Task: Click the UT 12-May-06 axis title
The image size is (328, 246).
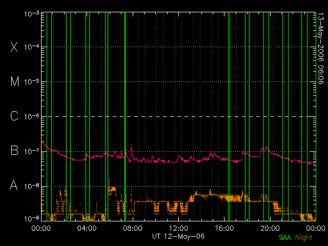Action: coord(178,236)
